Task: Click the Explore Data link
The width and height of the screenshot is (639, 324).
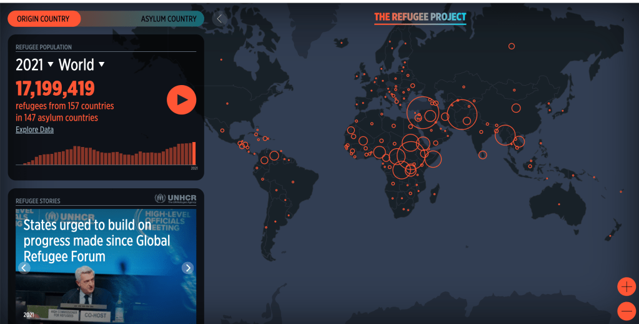Action: tap(34, 129)
